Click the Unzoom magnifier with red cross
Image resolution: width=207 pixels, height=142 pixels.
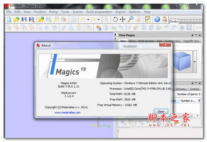[x=138, y=19]
